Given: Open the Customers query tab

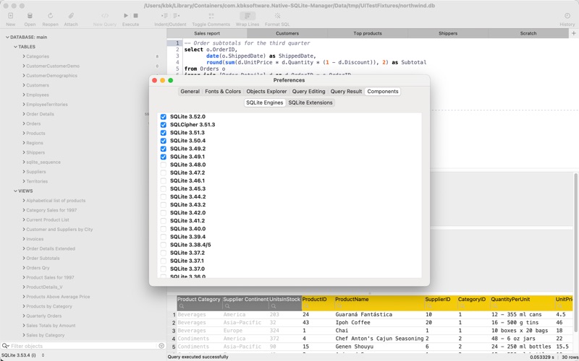Looking at the screenshot, I should point(287,33).
